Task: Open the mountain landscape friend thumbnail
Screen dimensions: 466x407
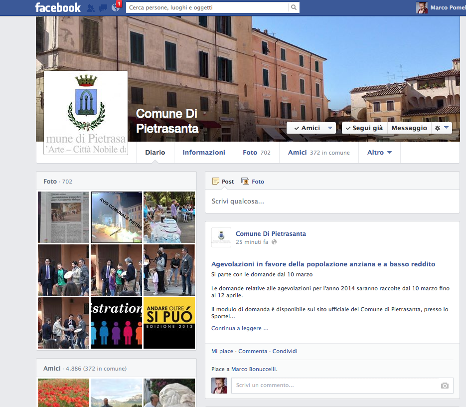Action: 116,393
